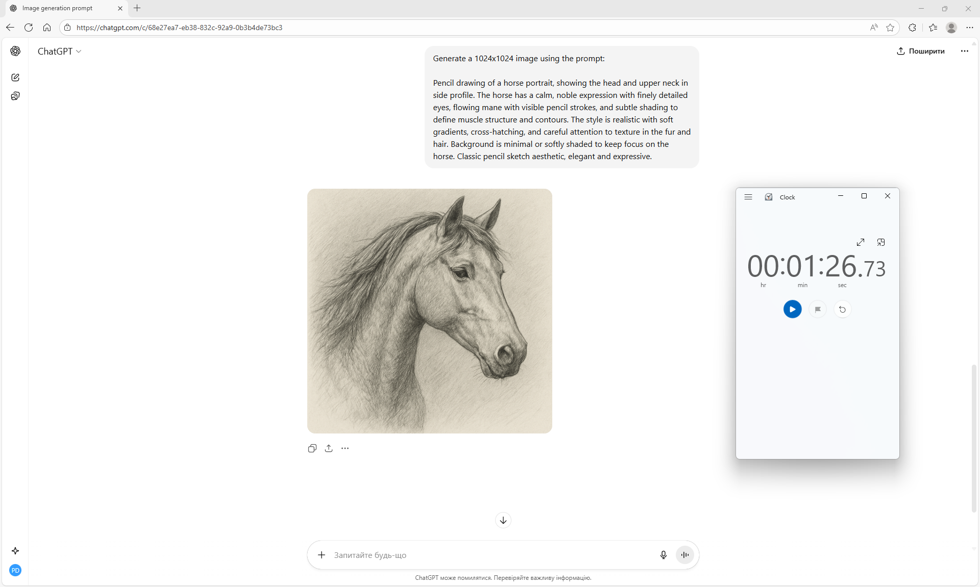Click the microphone dictation icon
The image size is (980, 587).
coord(663,555)
